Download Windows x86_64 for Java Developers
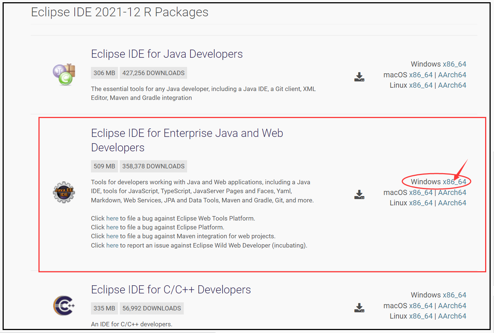Image resolution: width=494 pixels, height=333 pixels. [454, 64]
